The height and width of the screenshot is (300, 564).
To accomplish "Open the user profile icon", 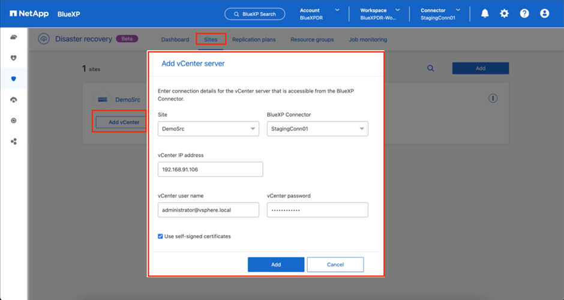I will 544,14.
